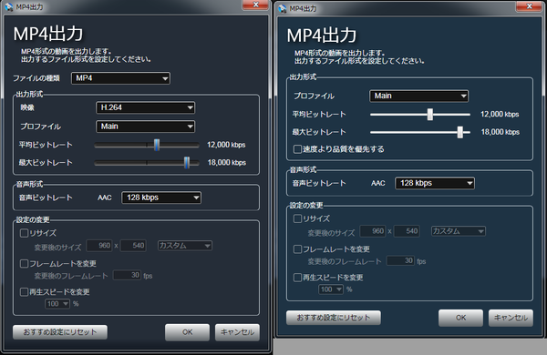Screen dimensions: 547x355
Task: Click 12,000 kbps value in right window
Action: click(500, 115)
